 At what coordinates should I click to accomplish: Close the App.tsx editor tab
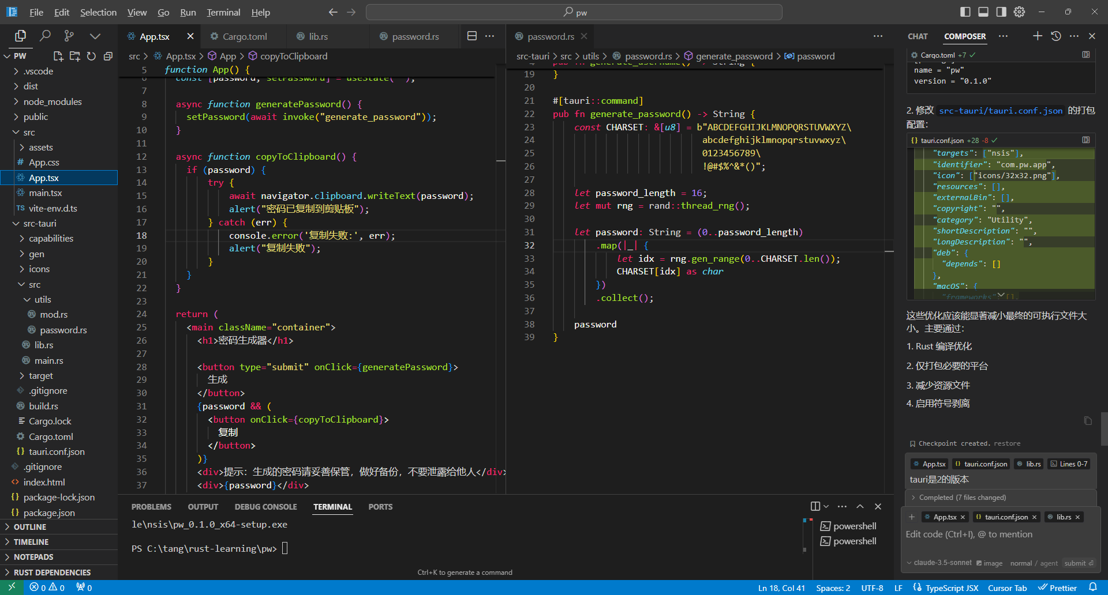(190, 36)
